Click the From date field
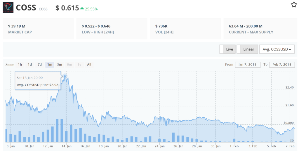 pyautogui.click(x=247, y=64)
